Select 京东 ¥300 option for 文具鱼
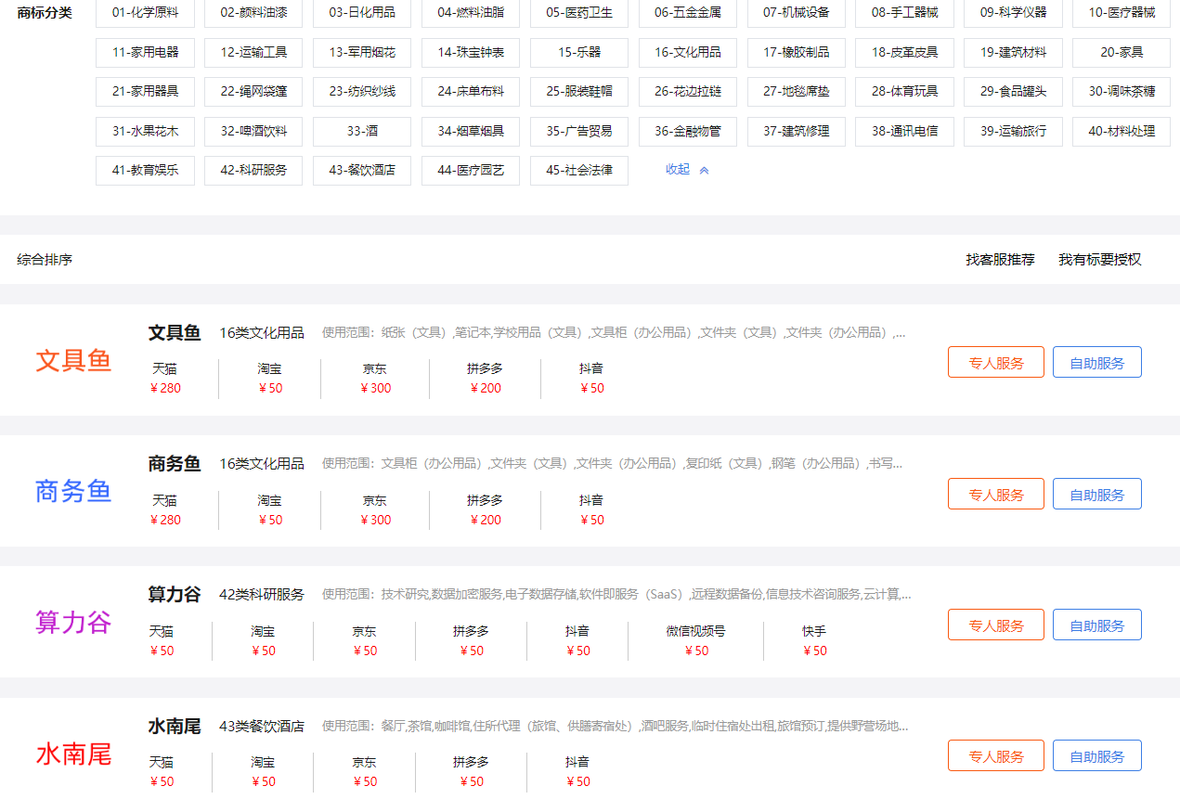This screenshot has width=1180, height=799. 375,379
